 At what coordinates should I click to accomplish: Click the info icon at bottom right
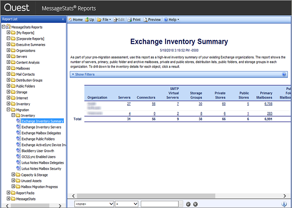(x=284, y=204)
